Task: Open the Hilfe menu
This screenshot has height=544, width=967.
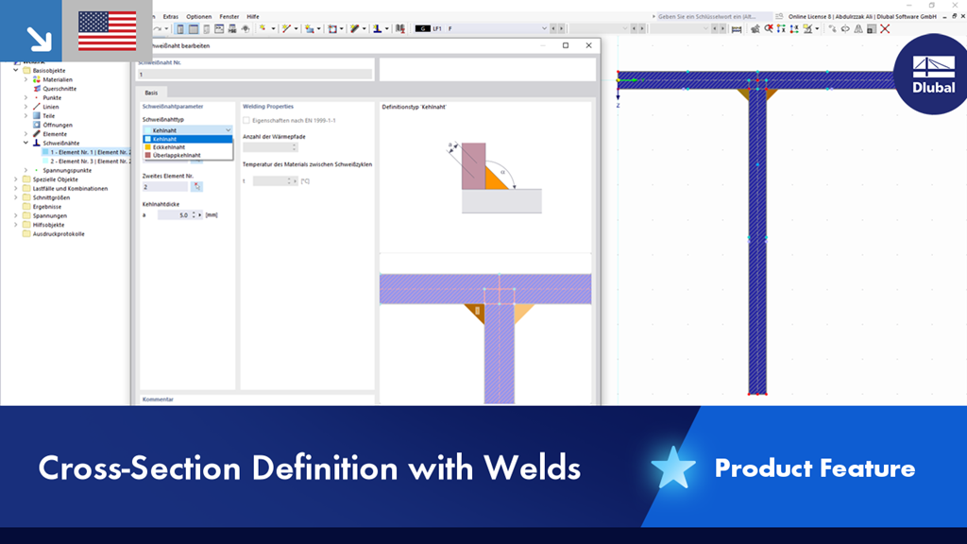Action: click(253, 15)
